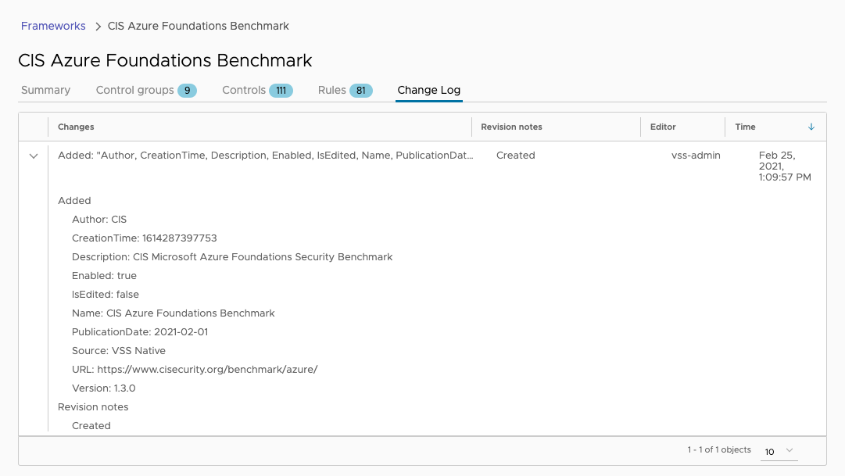This screenshot has width=845, height=476.
Task: Click the 'Added' section heading
Action: tap(74, 201)
